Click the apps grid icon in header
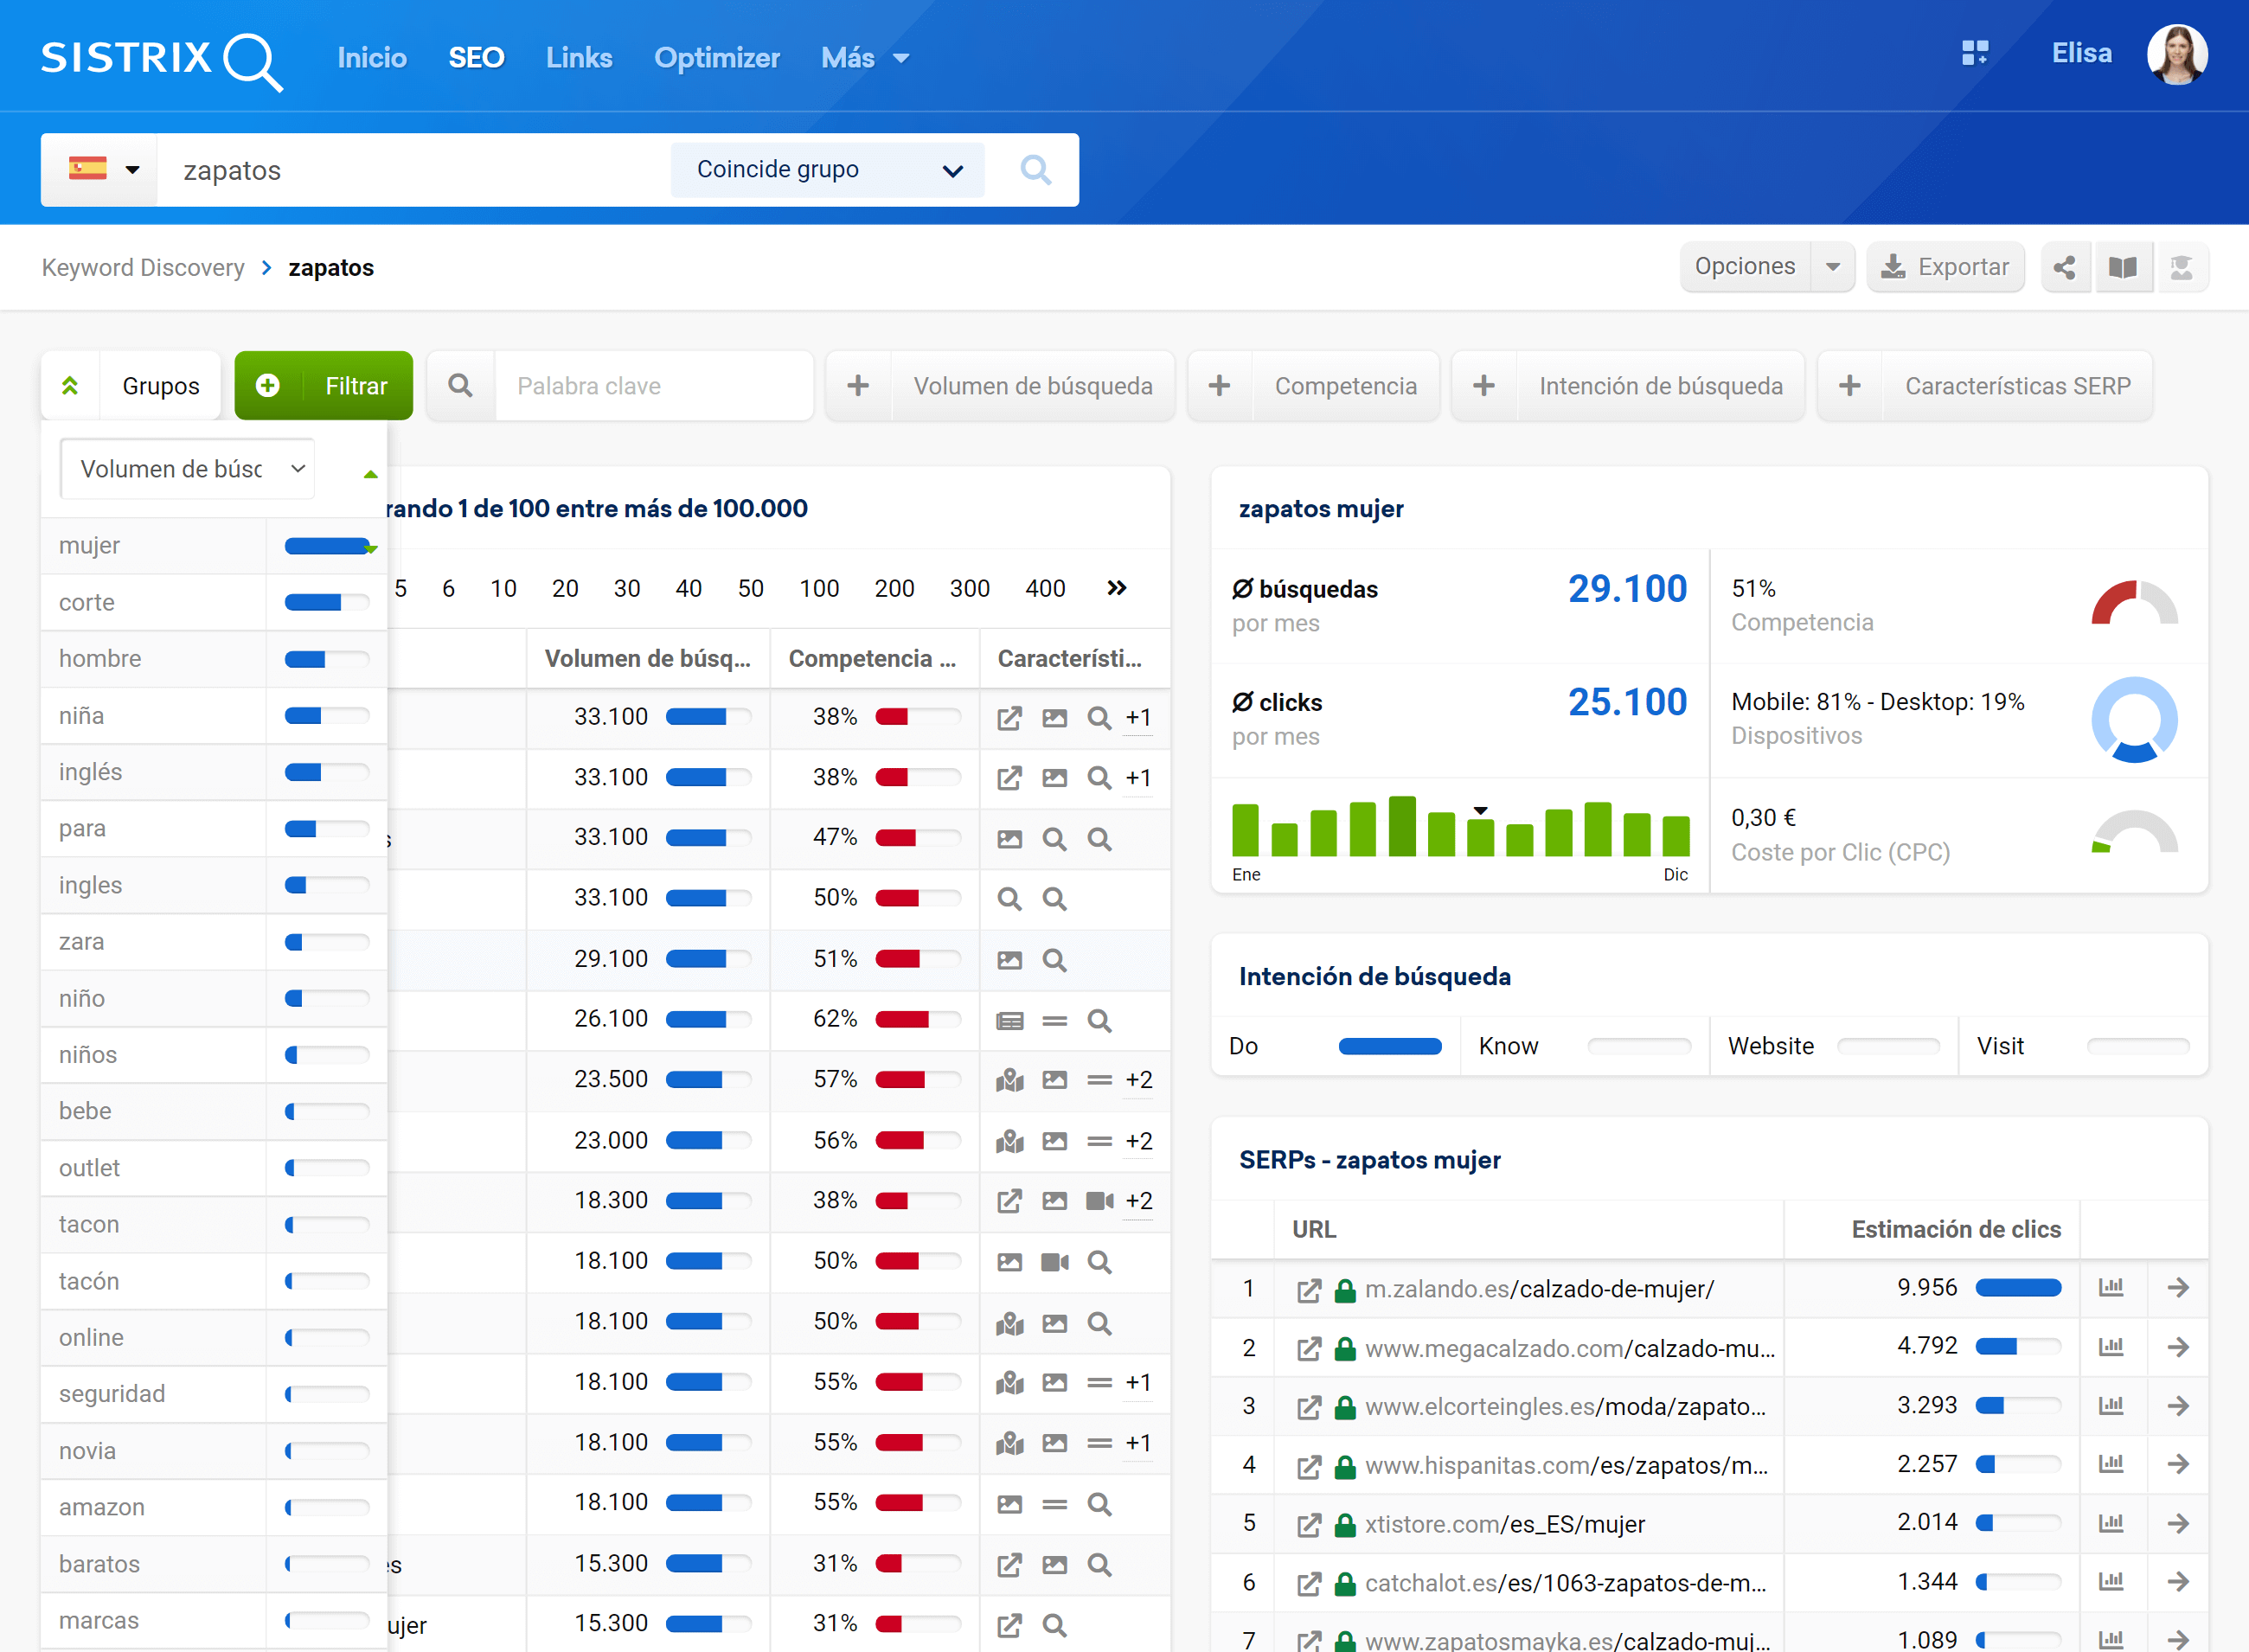 point(1974,53)
